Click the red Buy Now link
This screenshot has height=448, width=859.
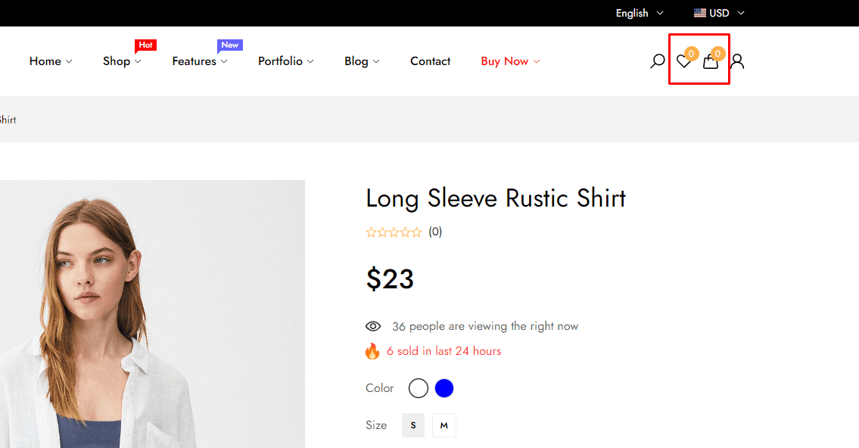click(509, 61)
